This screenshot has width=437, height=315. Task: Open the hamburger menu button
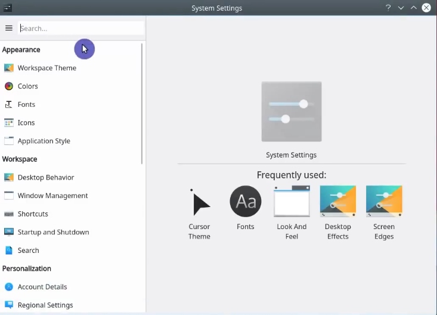pyautogui.click(x=9, y=28)
